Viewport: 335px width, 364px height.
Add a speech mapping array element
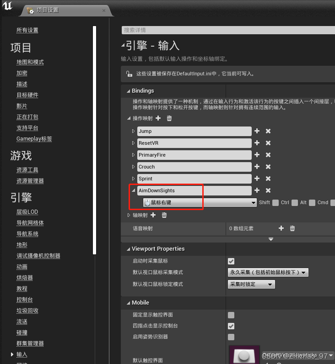click(281, 228)
